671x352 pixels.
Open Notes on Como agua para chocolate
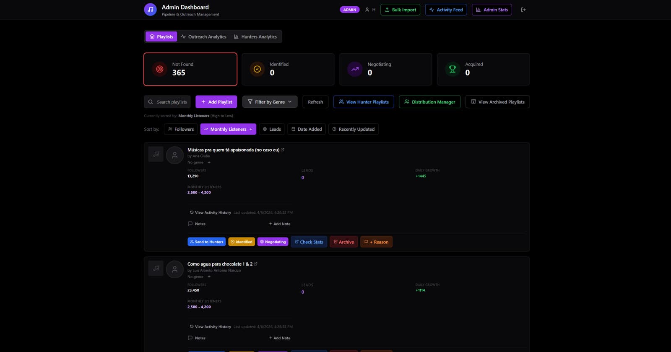pyautogui.click(x=197, y=338)
